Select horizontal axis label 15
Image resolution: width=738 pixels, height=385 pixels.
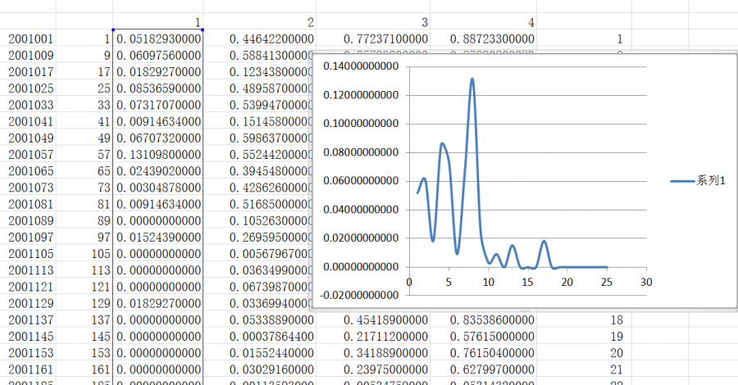(527, 282)
